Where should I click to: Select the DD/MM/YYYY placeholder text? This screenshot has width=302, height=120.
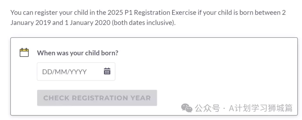64,72
